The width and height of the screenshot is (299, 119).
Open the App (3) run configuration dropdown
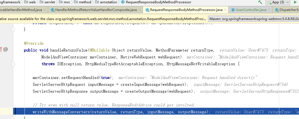point(278,2)
